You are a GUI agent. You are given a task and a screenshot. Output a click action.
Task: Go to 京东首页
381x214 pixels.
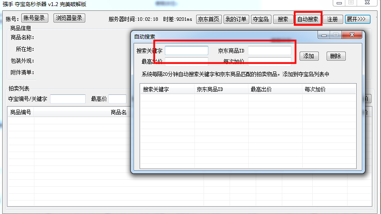point(208,19)
